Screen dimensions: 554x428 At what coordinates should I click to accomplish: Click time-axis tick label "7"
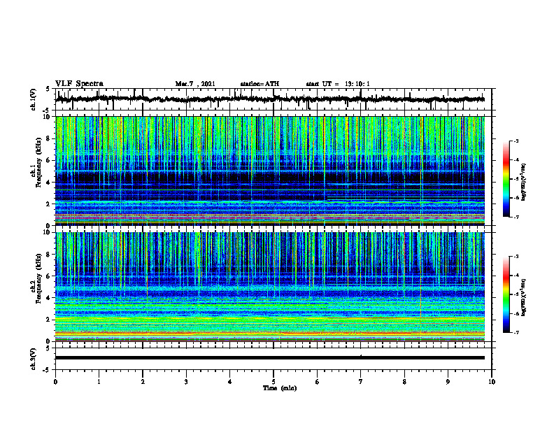pos(361,382)
